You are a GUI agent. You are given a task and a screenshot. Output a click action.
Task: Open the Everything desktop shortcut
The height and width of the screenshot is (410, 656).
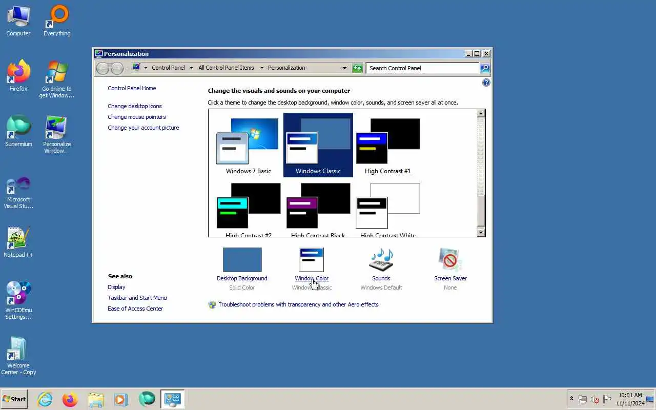(57, 22)
